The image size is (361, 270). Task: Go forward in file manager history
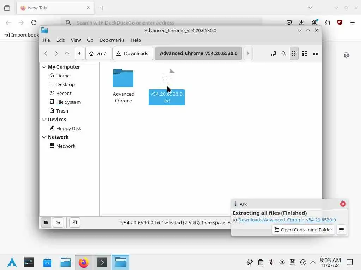coord(56,53)
